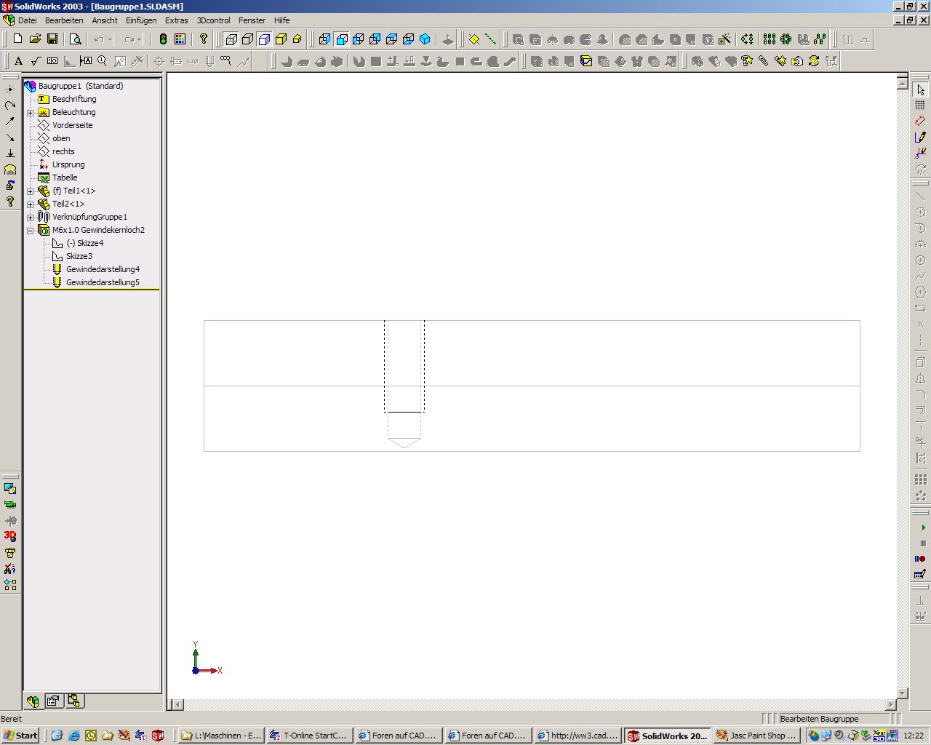
Task: Click the color palette settings icon
Action: click(x=180, y=39)
